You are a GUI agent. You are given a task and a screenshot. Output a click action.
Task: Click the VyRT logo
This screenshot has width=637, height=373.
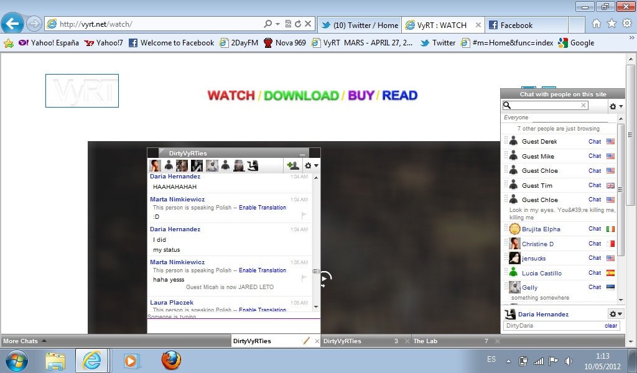coord(82,91)
